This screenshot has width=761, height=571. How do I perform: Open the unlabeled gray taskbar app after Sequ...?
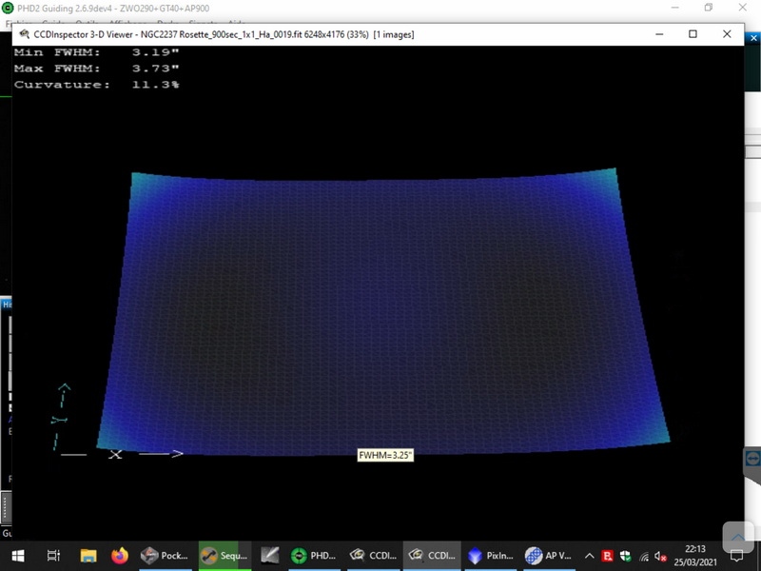(270, 555)
